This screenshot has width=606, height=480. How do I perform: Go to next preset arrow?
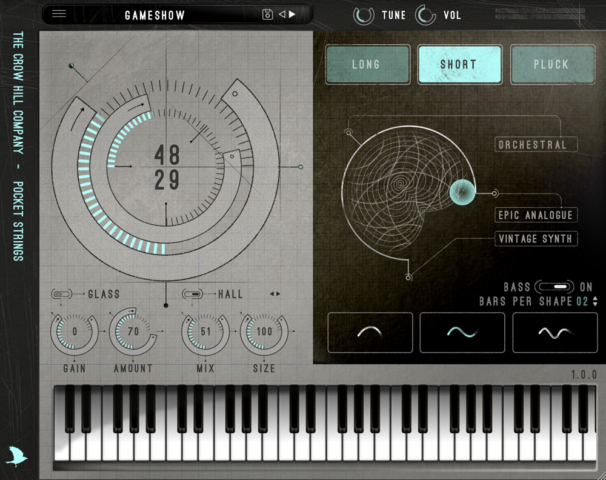click(292, 15)
